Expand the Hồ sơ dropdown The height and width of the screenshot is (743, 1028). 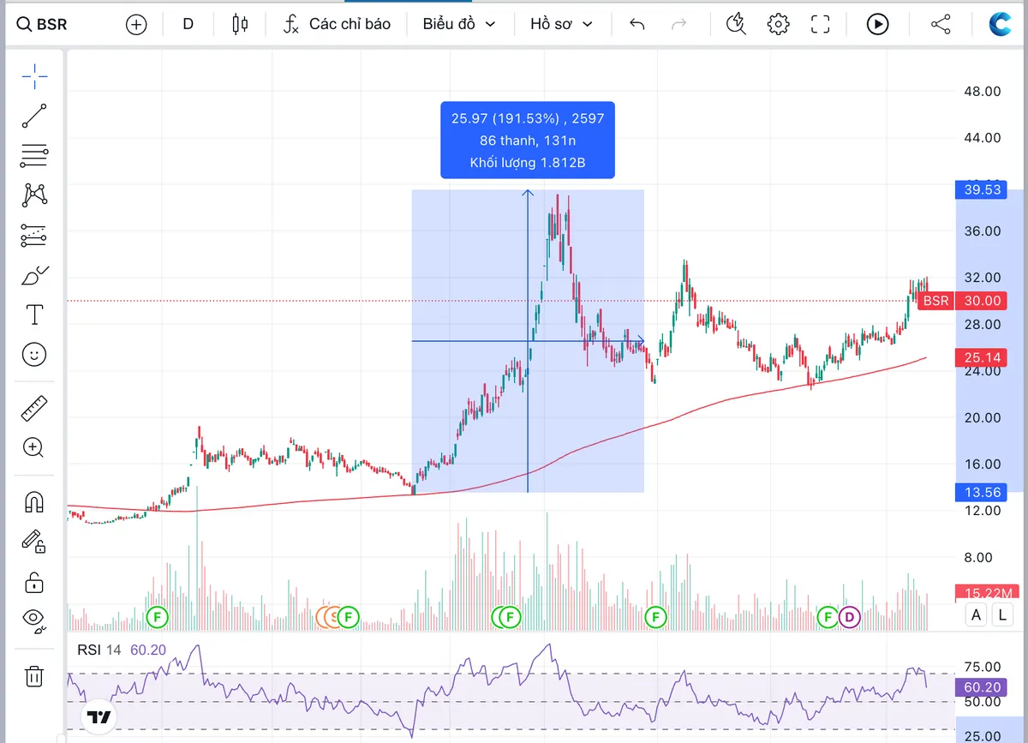tap(561, 24)
